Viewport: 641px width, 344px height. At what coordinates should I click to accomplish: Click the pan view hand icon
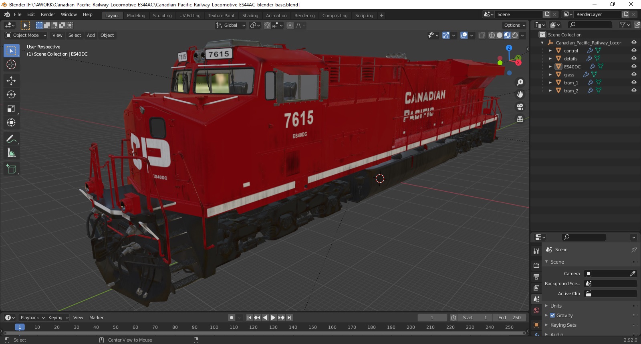pos(520,94)
